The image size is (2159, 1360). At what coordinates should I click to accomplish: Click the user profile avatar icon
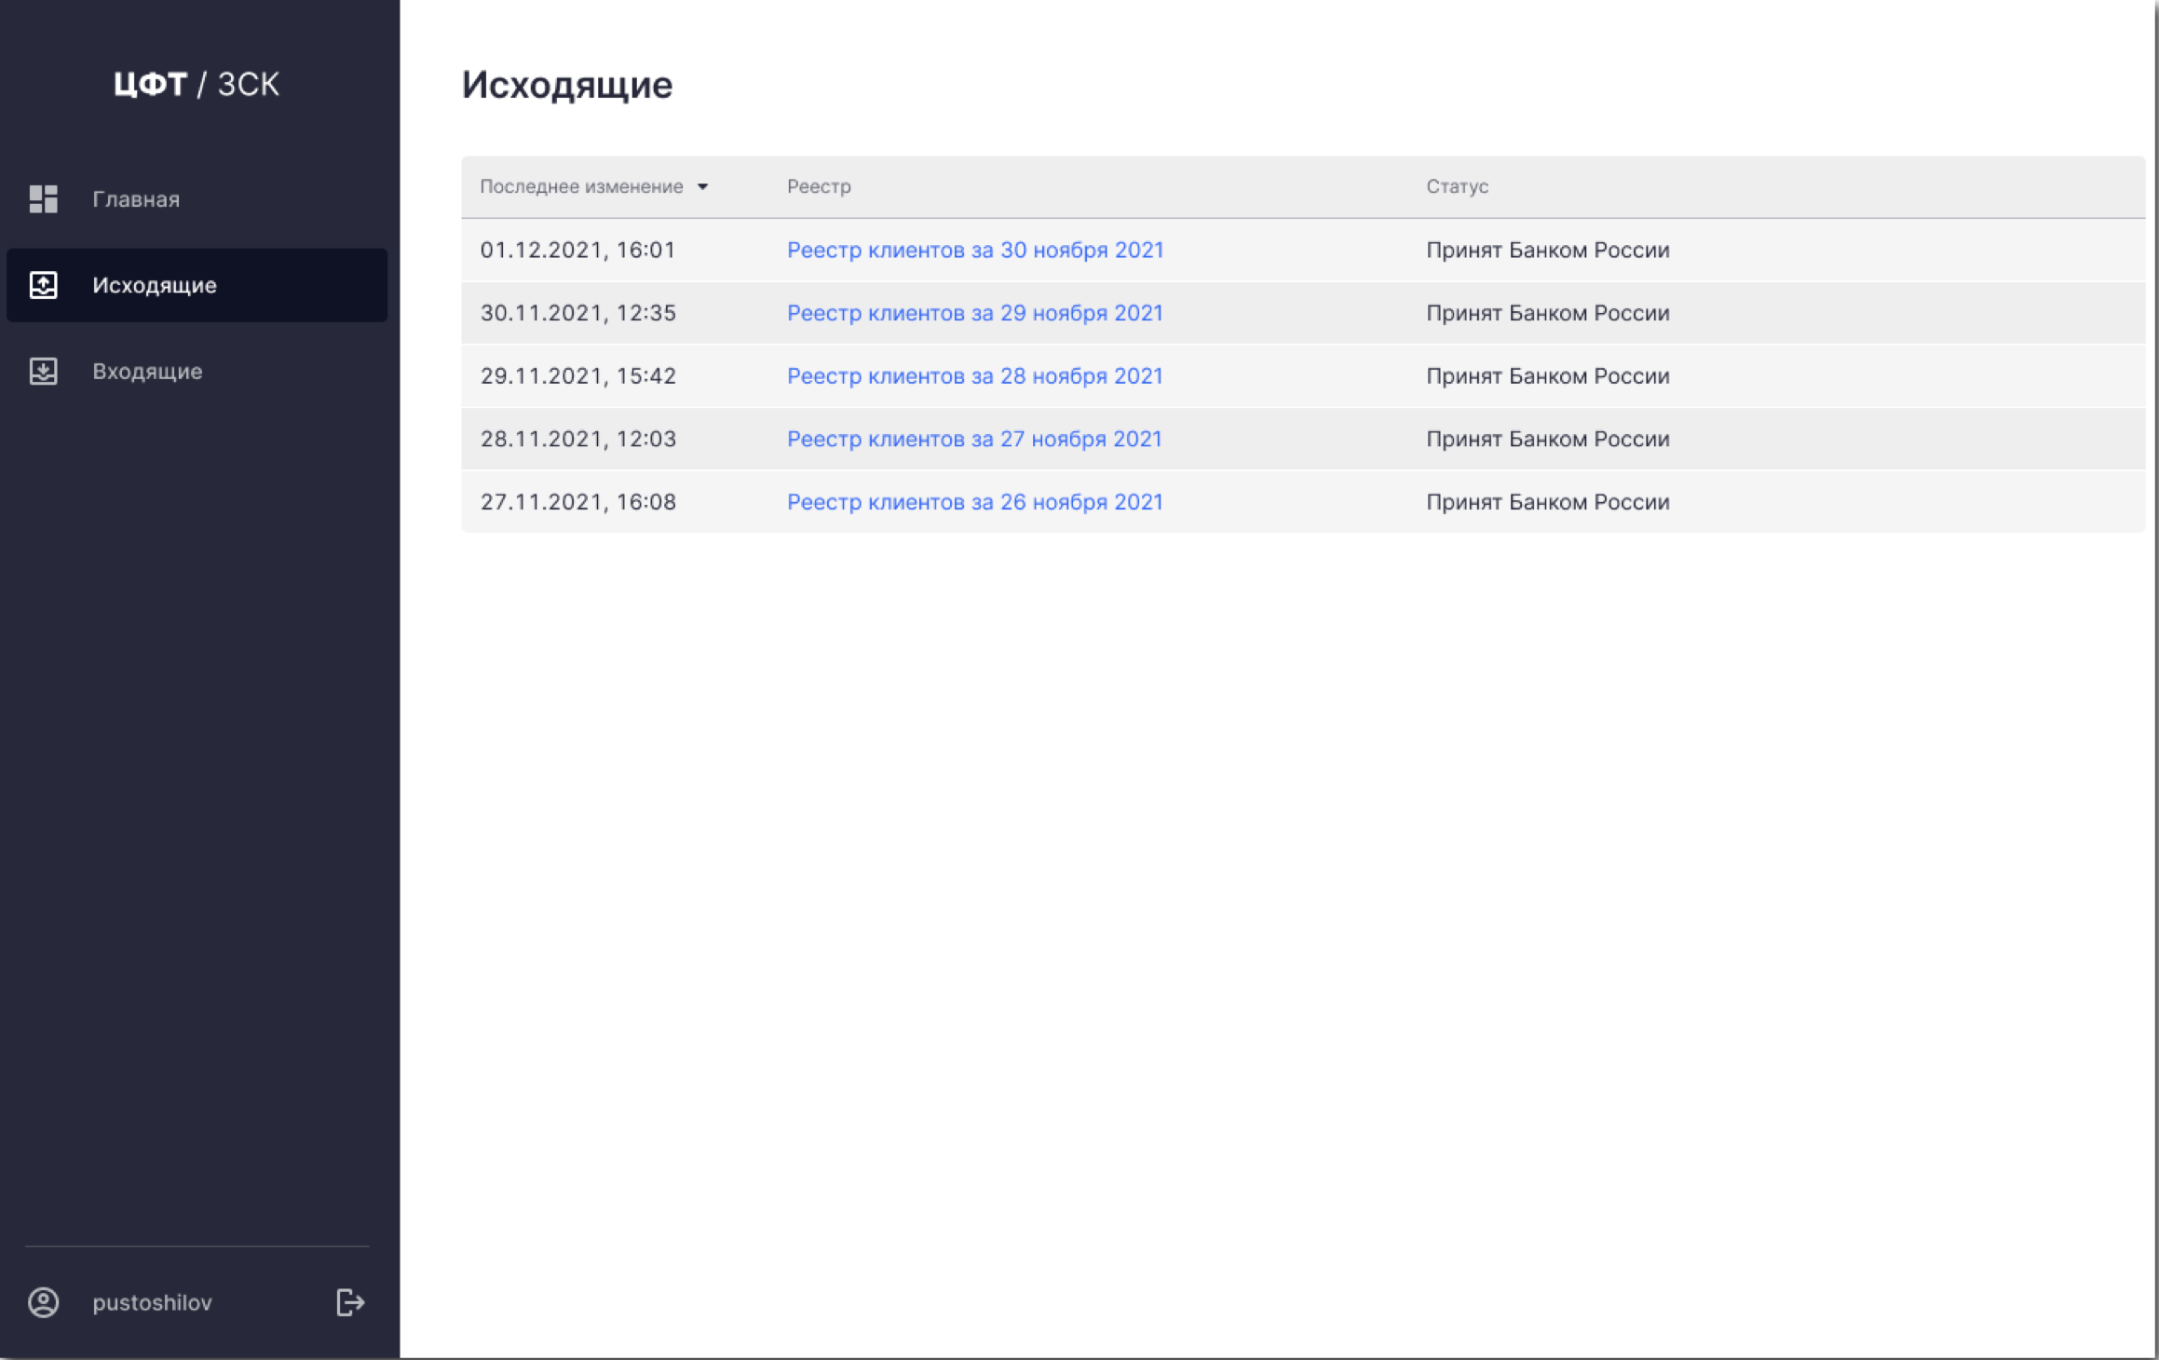(x=43, y=1301)
